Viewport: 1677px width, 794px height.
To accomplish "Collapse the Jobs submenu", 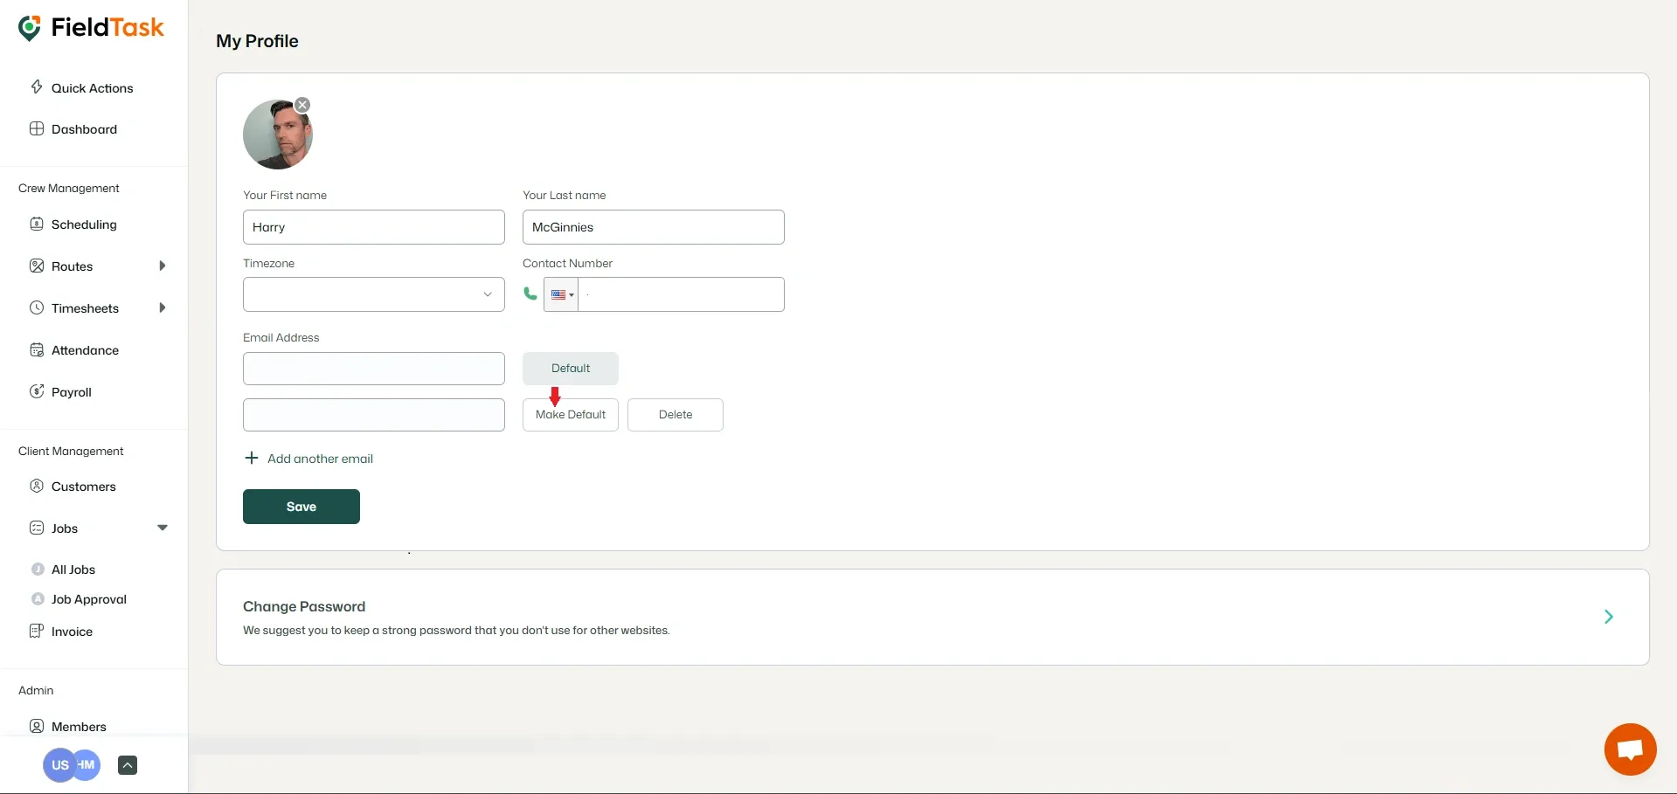I will coord(163,528).
